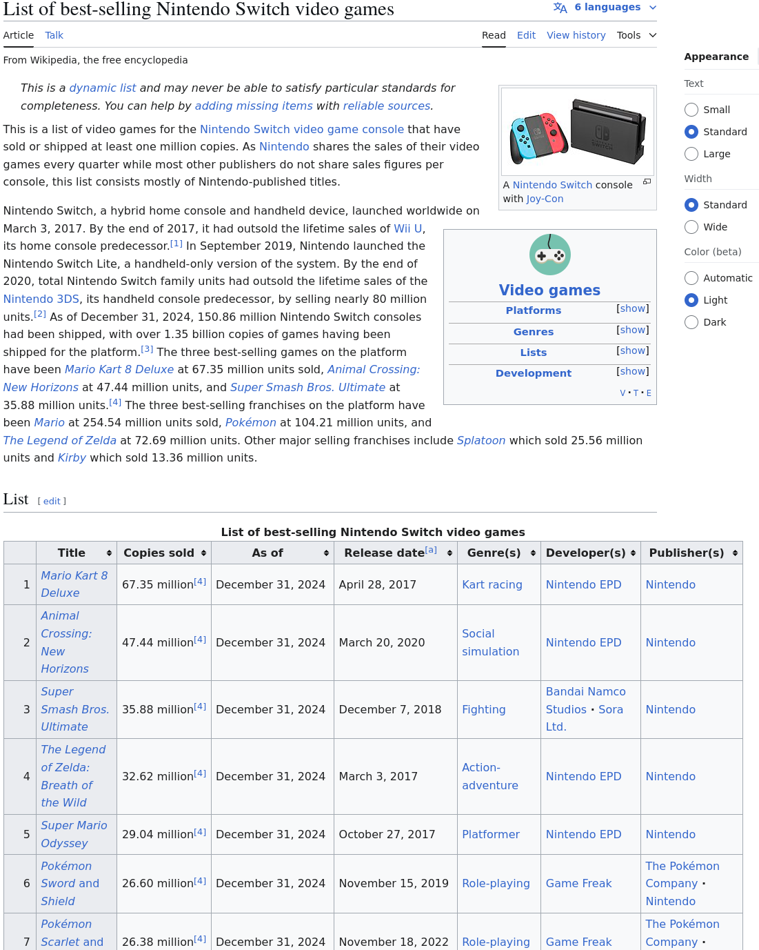Switch to the Talk tab
The width and height of the screenshot is (759, 950).
tap(54, 35)
